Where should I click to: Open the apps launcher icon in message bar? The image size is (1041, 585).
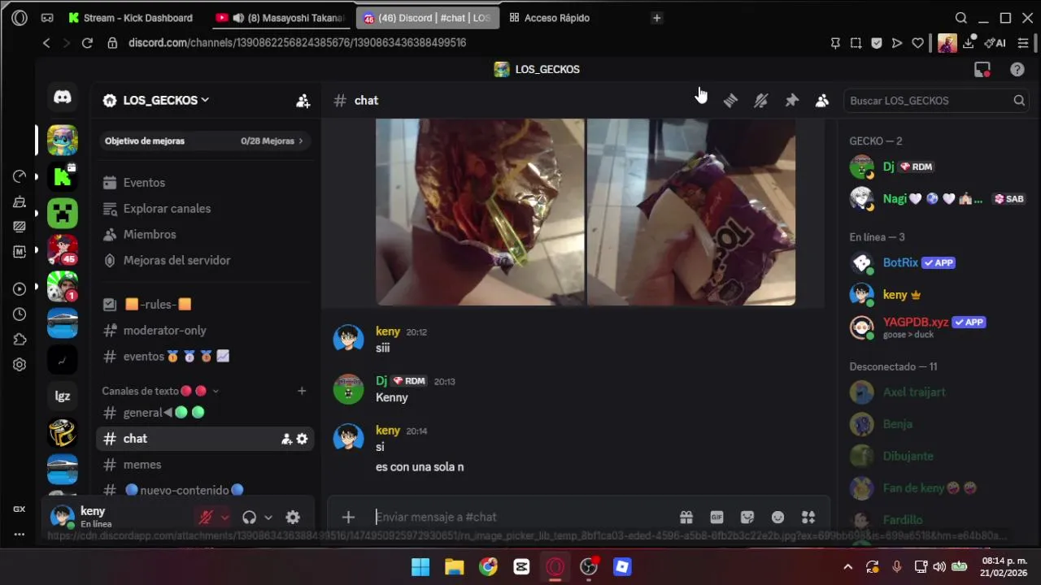tap(808, 517)
